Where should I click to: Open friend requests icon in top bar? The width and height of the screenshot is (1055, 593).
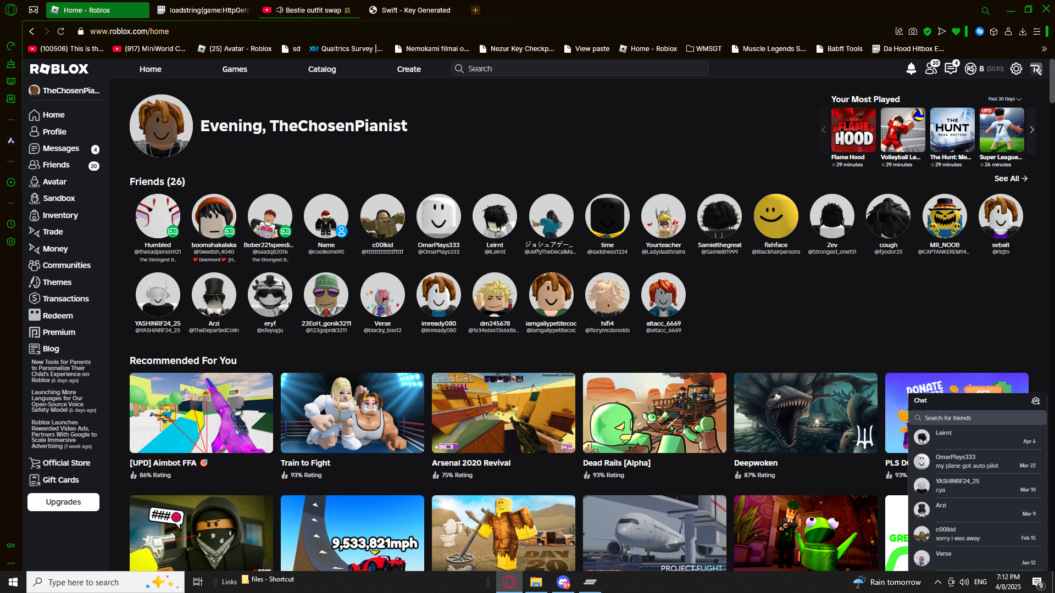[931, 69]
